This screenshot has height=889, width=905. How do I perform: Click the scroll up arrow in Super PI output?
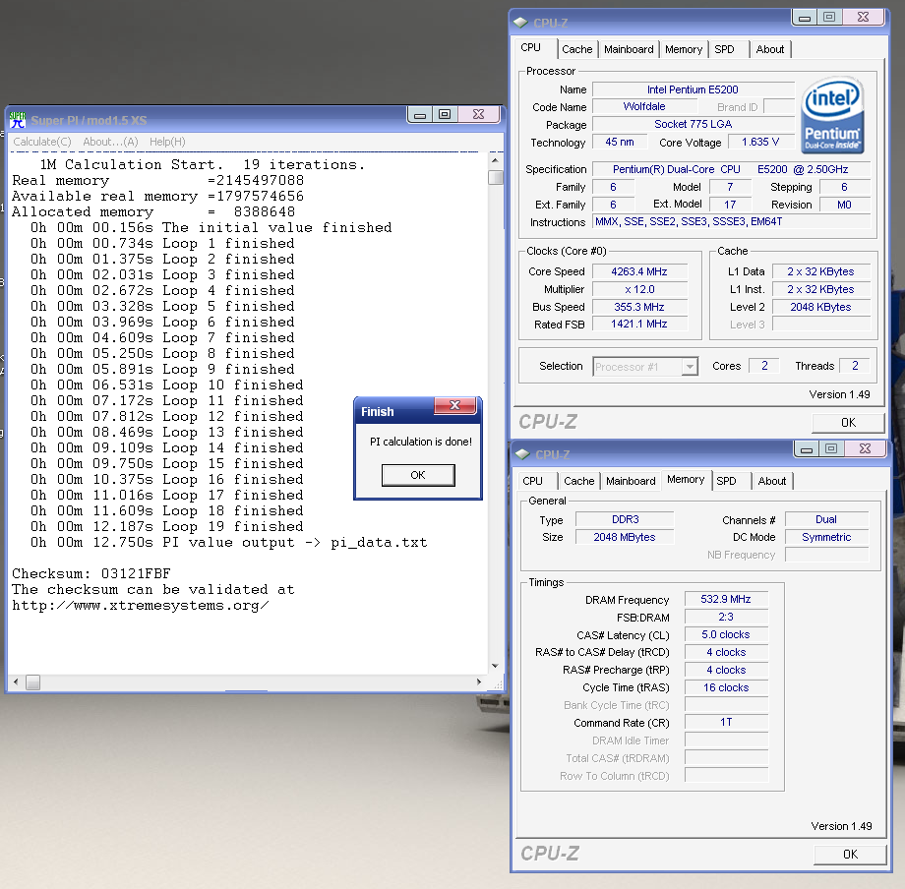click(495, 160)
